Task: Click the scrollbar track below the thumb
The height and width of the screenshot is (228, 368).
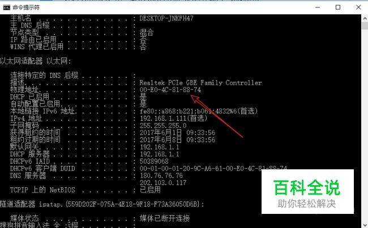Action: (x=365, y=124)
